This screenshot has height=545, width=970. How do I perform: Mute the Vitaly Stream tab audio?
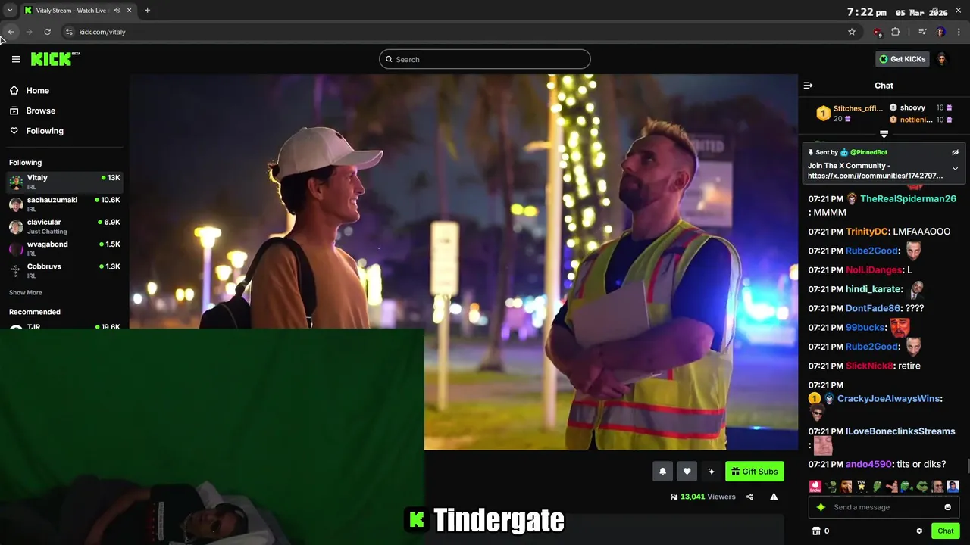[117, 11]
